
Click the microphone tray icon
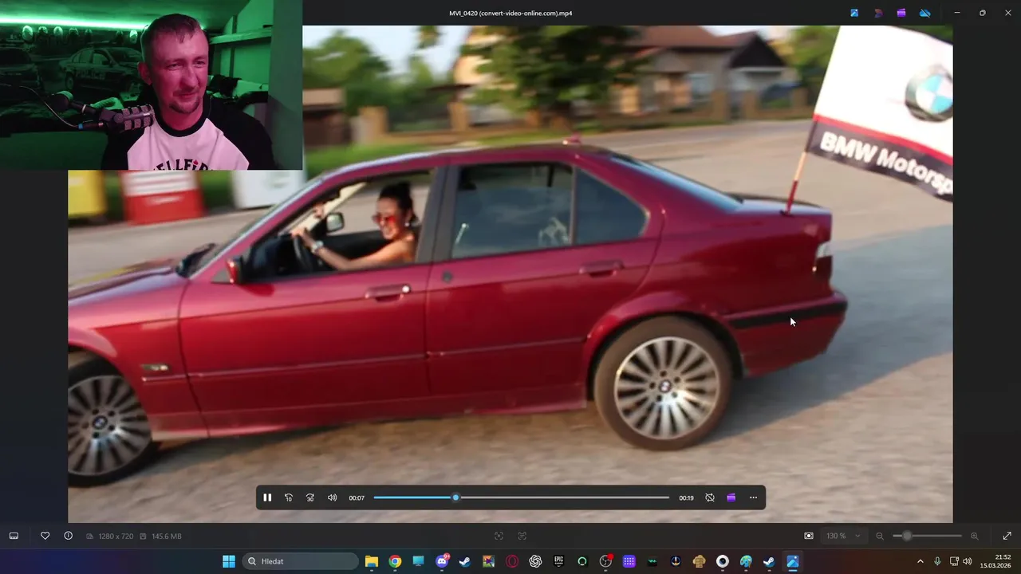click(937, 561)
